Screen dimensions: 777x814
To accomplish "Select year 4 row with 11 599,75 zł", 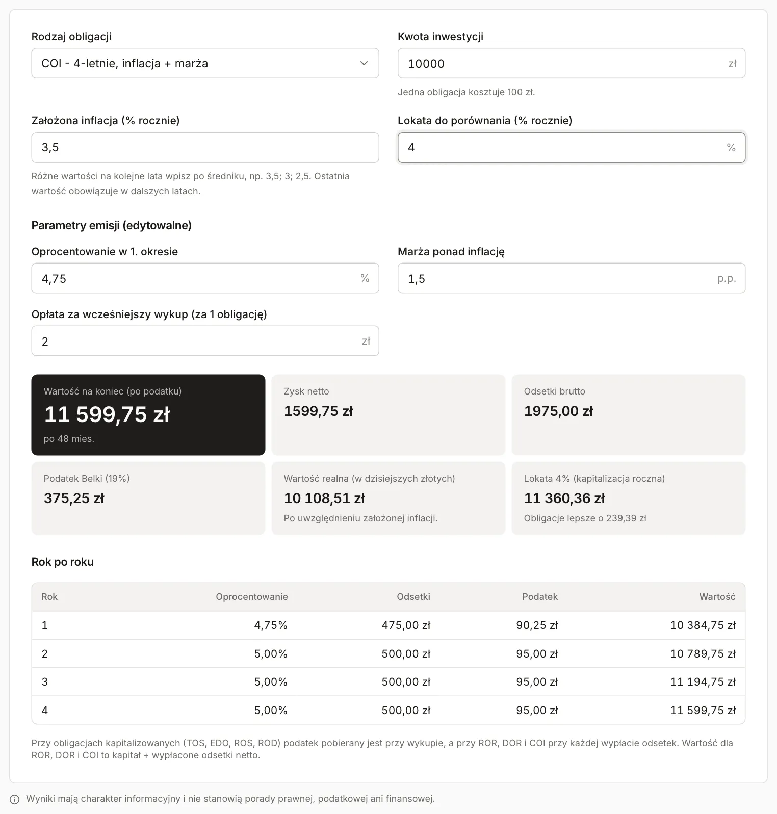I will (388, 710).
